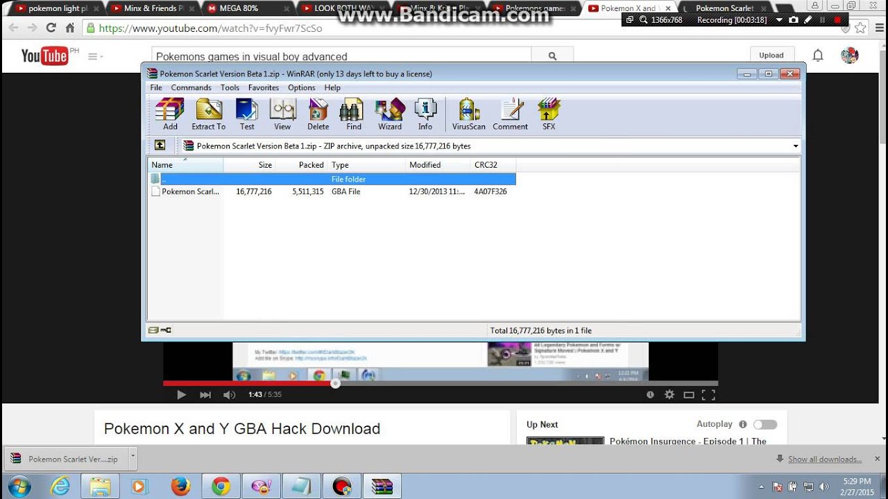888x499 pixels.
Task: Reload the Chrome page
Action: [x=51, y=28]
